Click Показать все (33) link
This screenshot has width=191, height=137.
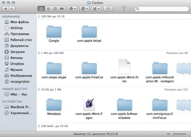coord(175,90)
